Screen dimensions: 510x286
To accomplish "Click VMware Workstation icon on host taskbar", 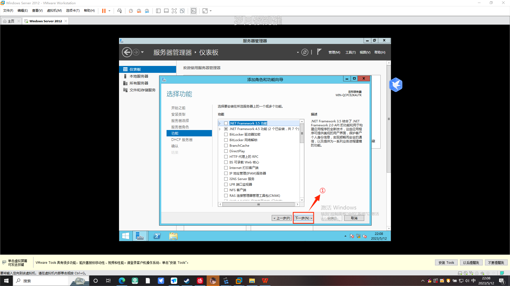I will click(x=239, y=281).
